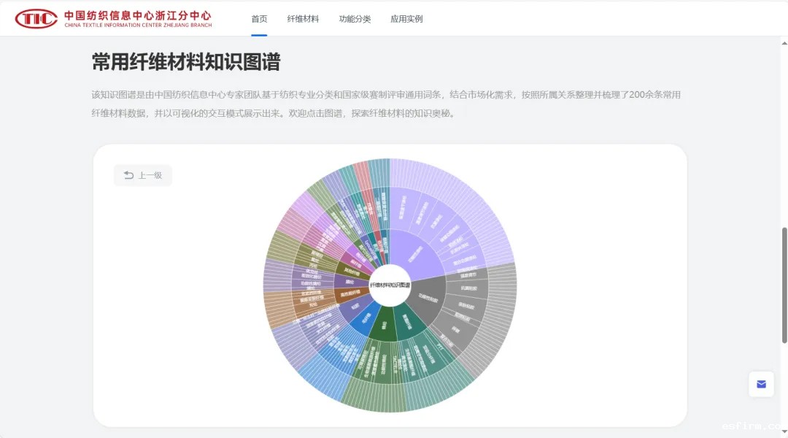Select the olive 其他纤维 chart segment
Viewport: 788px width, 438px height.
point(350,269)
